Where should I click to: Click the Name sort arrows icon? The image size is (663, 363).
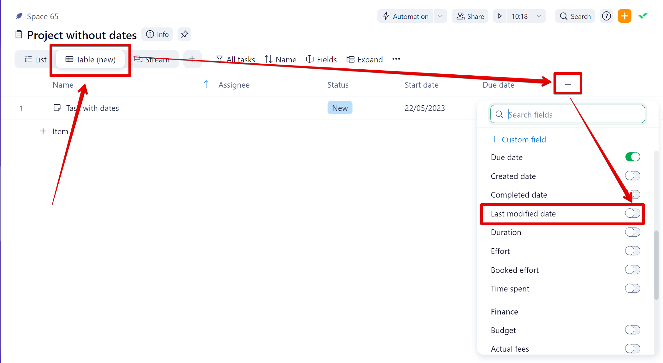[x=269, y=59]
